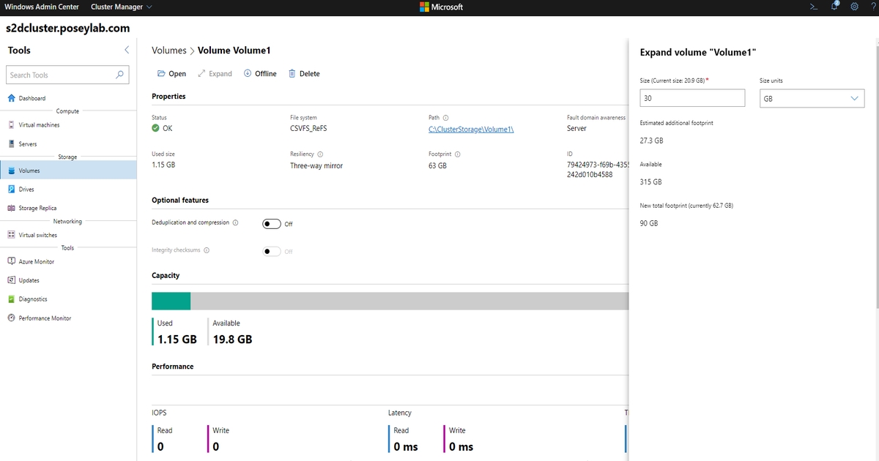Image resolution: width=879 pixels, height=461 pixels.
Task: Click the used capacity bar segment
Action: click(170, 300)
